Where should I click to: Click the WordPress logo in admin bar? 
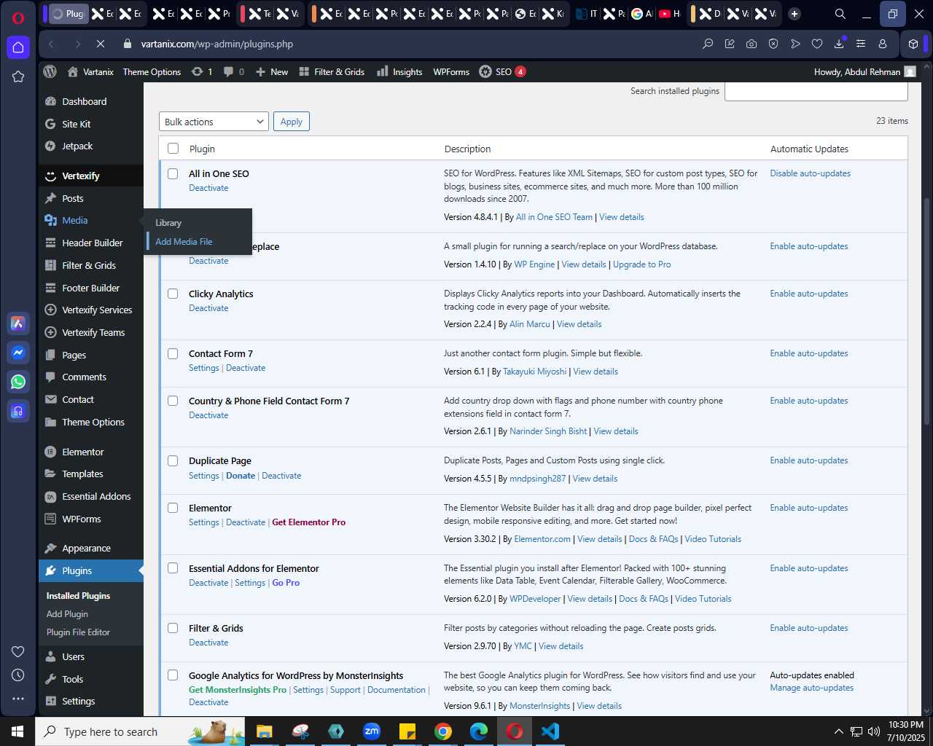point(50,71)
